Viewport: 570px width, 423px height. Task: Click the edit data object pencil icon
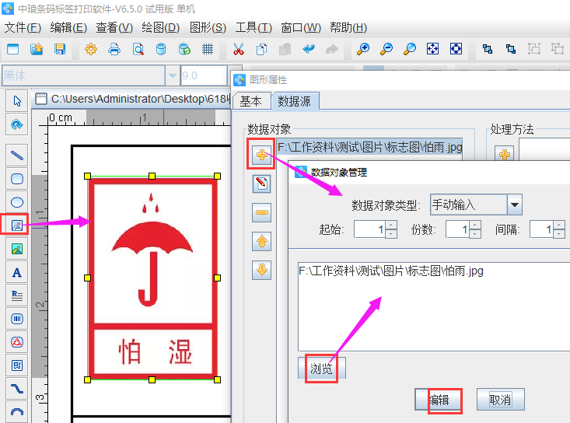point(262,184)
